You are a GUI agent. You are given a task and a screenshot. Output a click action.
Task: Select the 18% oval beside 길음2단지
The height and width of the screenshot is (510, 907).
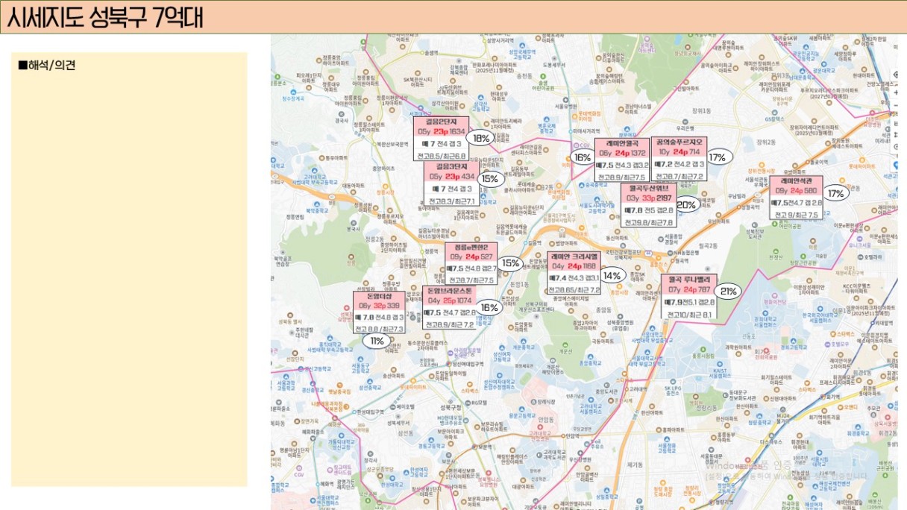pos(479,138)
